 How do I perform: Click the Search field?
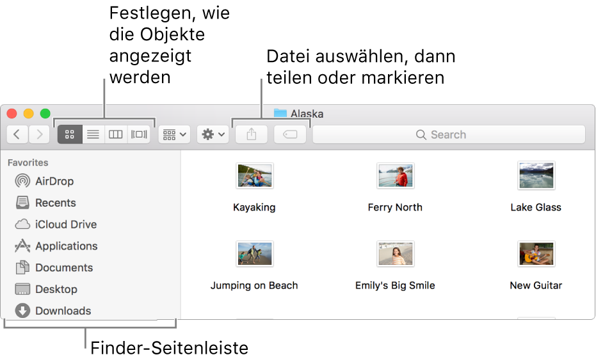click(x=449, y=134)
